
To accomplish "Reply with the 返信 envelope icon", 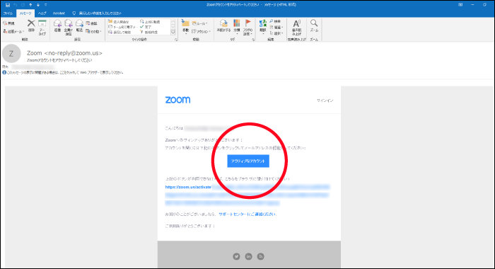I will click(57, 25).
